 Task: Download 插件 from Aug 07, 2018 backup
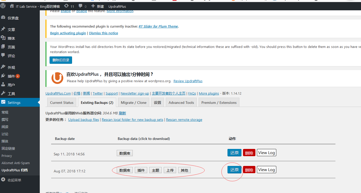pyautogui.click(x=141, y=170)
